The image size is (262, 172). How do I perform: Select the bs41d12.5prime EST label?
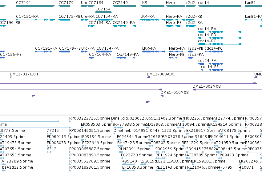point(18,167)
